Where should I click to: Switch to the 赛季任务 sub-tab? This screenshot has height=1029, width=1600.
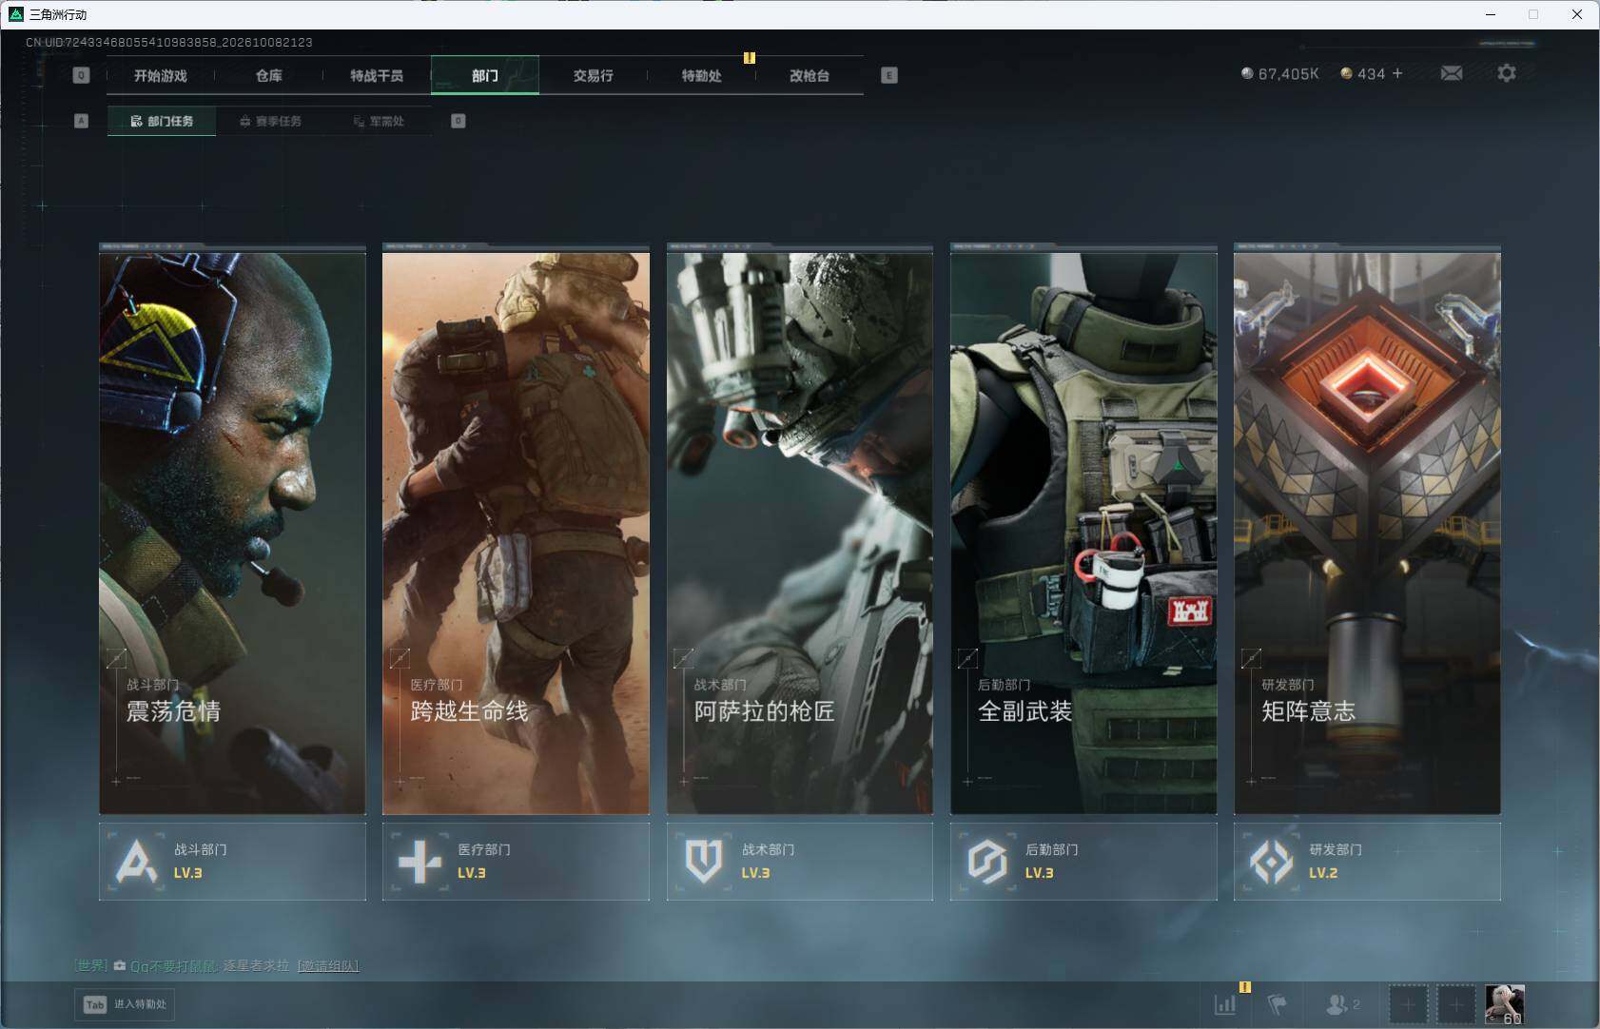pyautogui.click(x=270, y=121)
